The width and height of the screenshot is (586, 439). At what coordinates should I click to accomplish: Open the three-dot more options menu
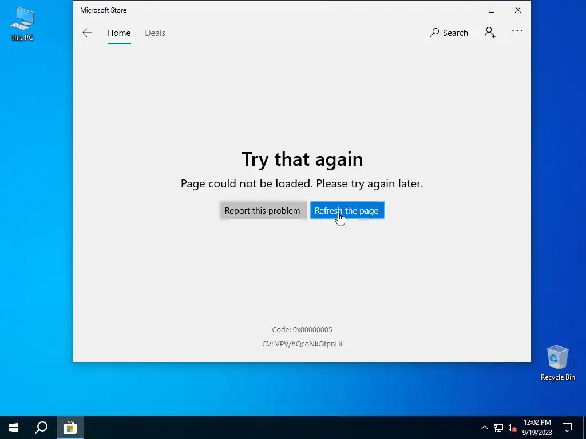[x=517, y=31]
